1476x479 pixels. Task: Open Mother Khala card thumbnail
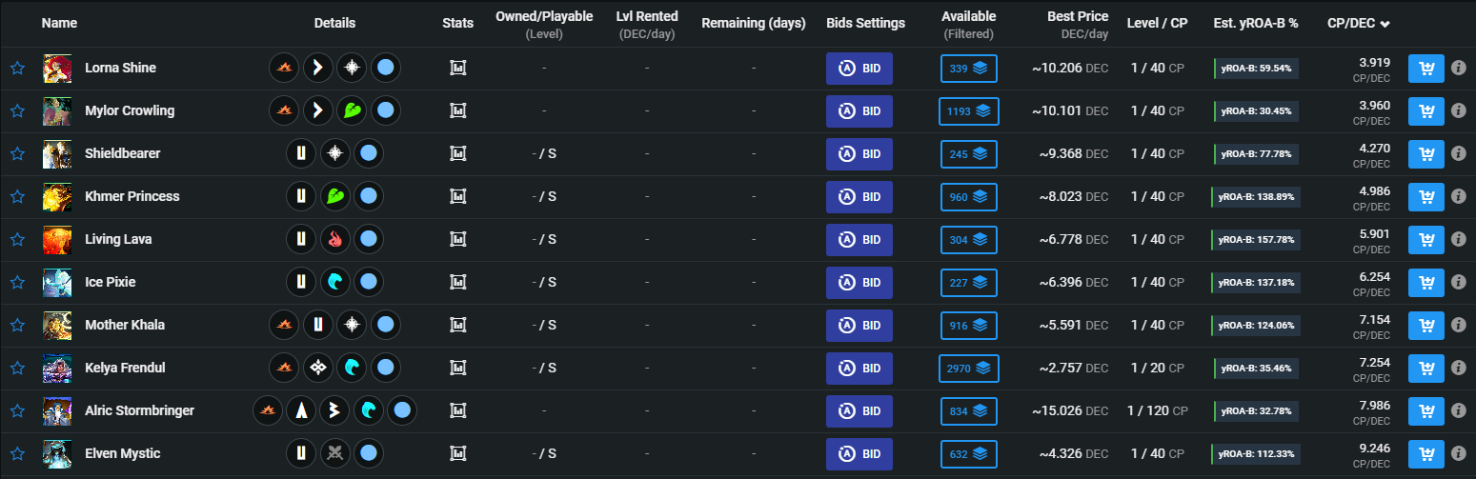click(x=57, y=326)
